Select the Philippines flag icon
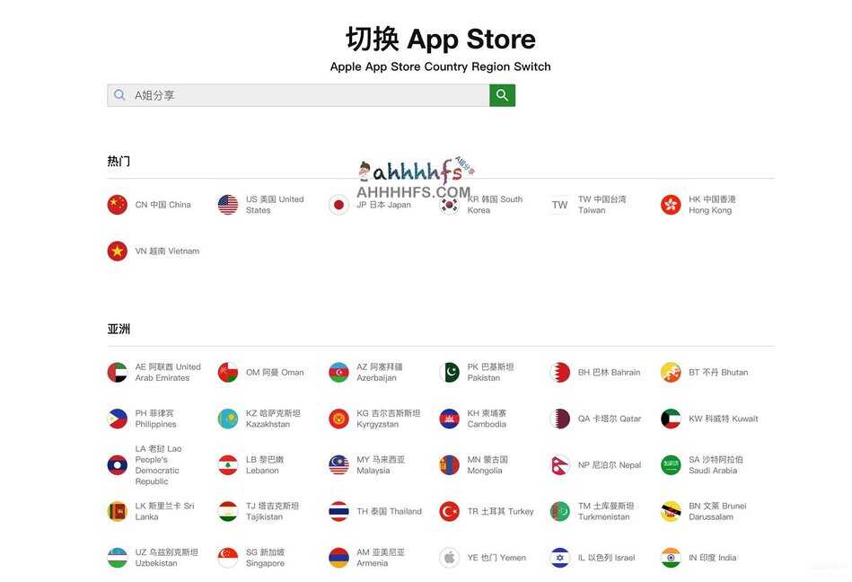 click(118, 419)
